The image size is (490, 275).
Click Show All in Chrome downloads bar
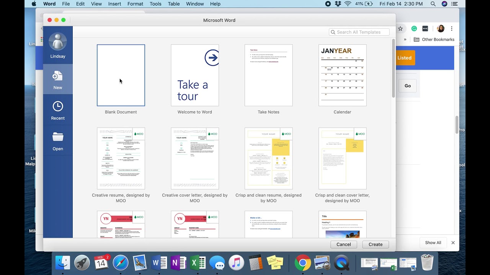433,243
